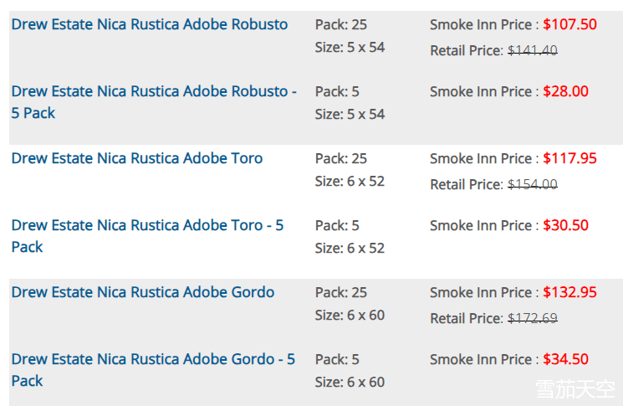
Task: Select the $117.95 price
Action: [571, 158]
